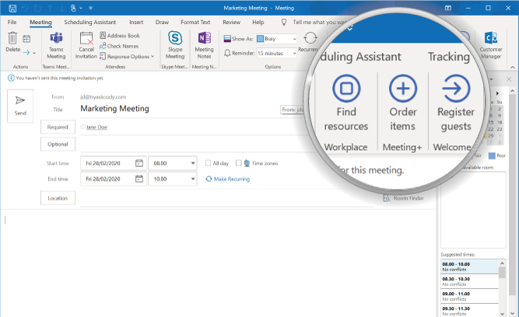Open the Address Book

pyautogui.click(x=120, y=36)
